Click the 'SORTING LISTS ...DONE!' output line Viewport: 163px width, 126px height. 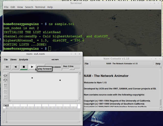[x=25, y=45]
